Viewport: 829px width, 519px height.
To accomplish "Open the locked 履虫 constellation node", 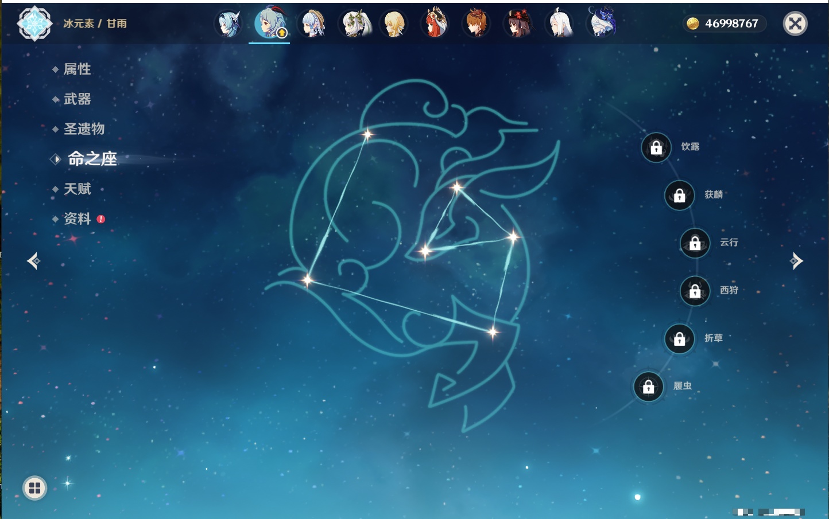I will 649,387.
